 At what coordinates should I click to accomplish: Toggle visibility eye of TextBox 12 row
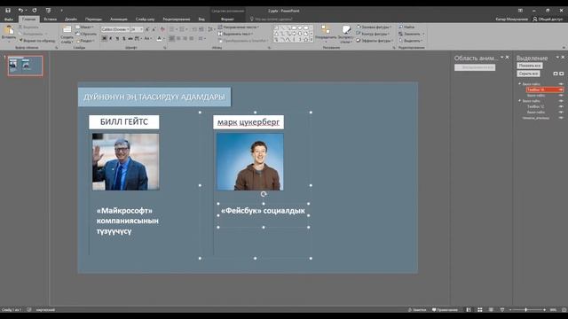(561, 106)
